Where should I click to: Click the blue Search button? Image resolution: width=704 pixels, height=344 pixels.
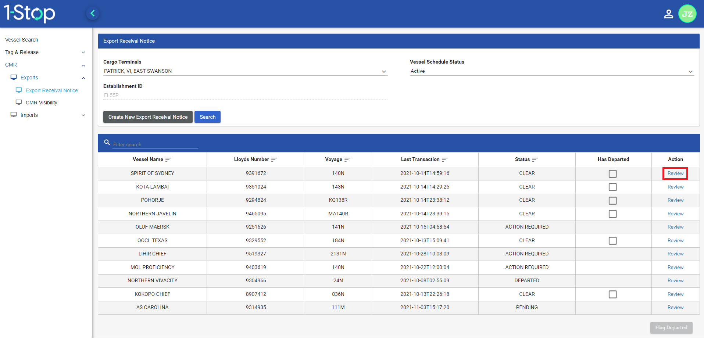point(207,117)
